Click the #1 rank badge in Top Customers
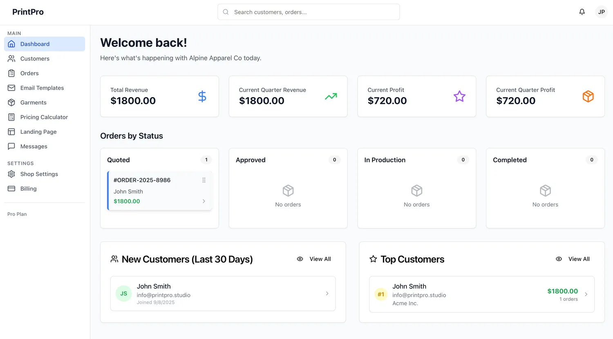Image resolution: width=613 pixels, height=339 pixels. [381, 295]
